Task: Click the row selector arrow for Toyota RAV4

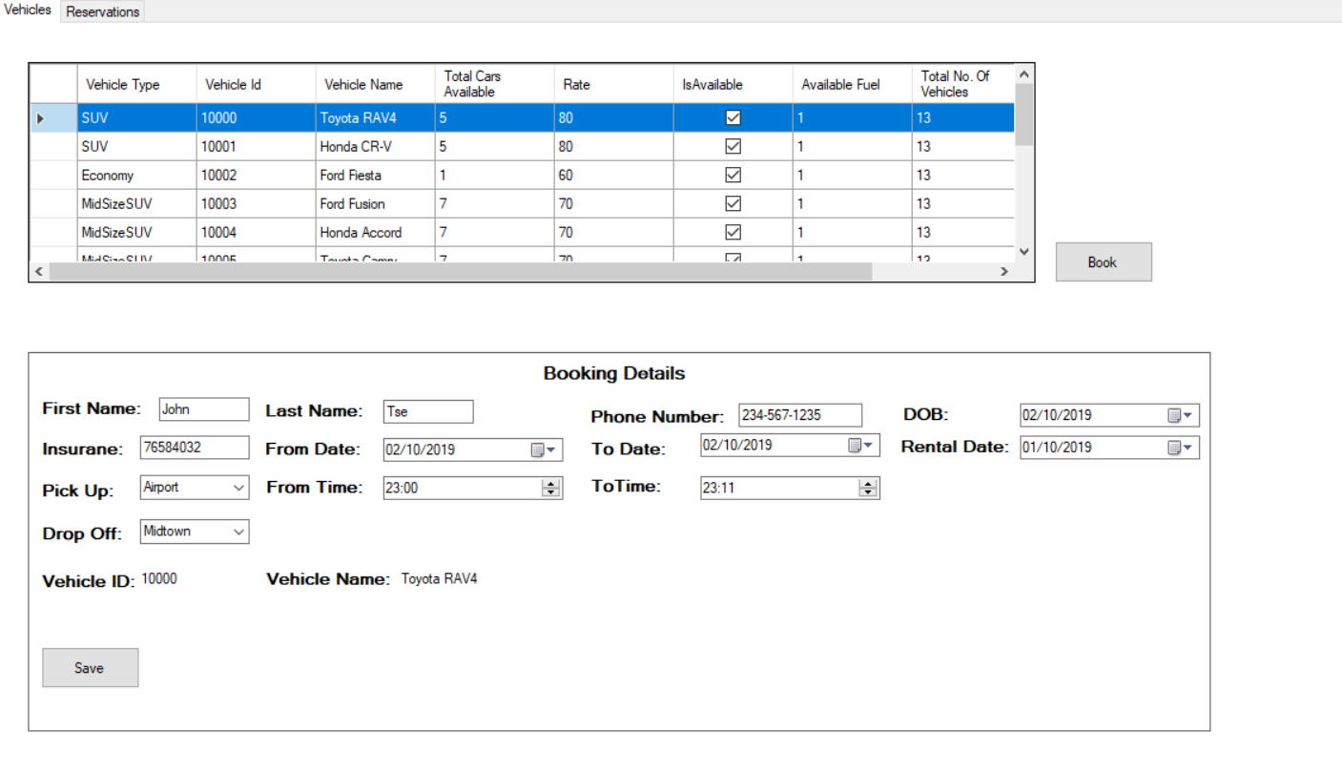Action: [53, 118]
